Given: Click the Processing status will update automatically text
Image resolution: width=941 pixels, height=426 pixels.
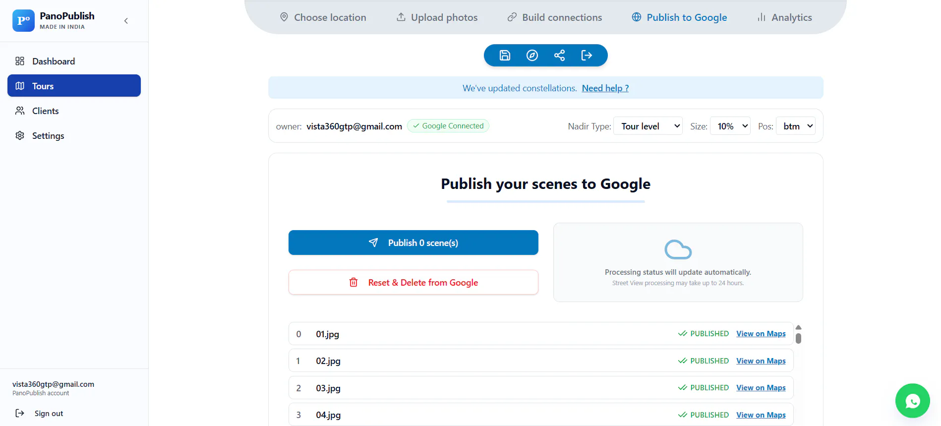Looking at the screenshot, I should [x=678, y=272].
